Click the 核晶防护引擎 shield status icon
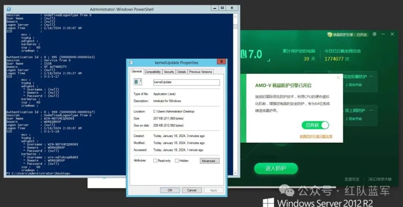Viewport: 403px width, 207px height. [x=330, y=34]
